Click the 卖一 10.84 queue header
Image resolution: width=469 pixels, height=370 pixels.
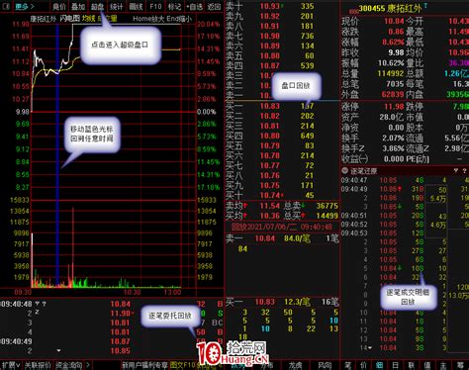282,238
